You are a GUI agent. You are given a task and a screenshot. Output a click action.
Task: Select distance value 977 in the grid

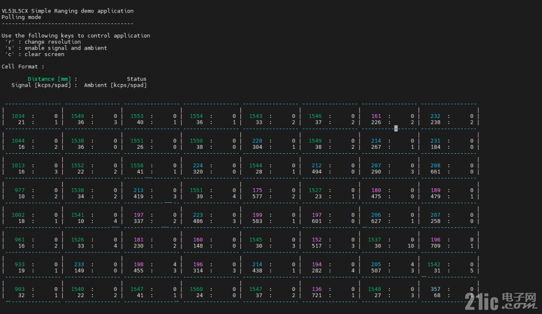20,191
